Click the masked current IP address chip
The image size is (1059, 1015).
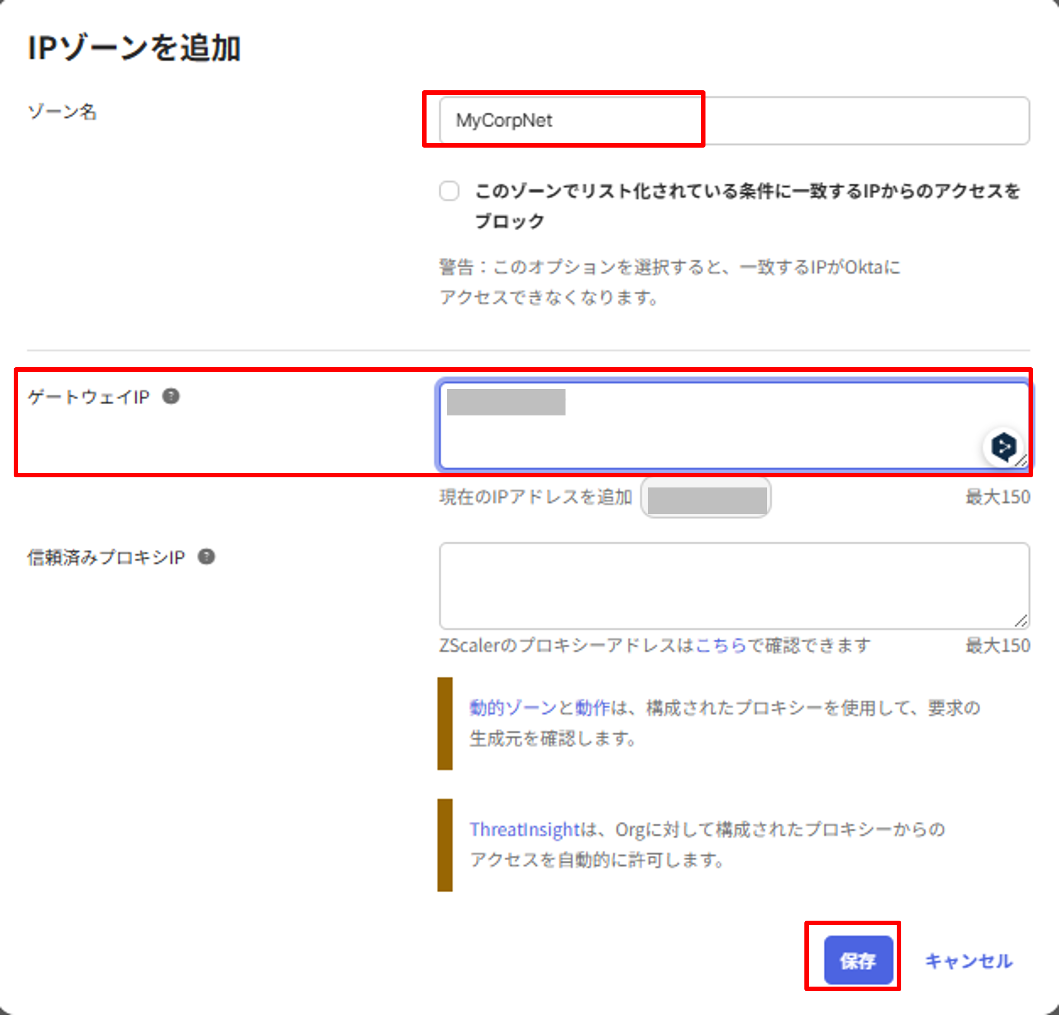point(705,497)
